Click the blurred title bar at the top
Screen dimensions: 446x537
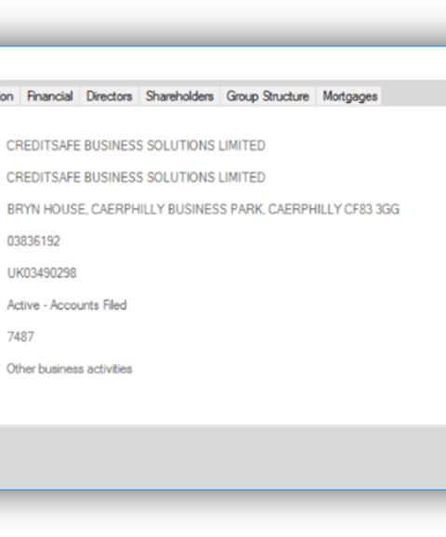223,22
